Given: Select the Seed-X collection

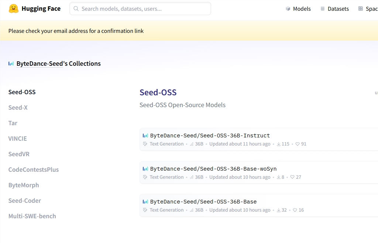Looking at the screenshot, I should 18,107.
